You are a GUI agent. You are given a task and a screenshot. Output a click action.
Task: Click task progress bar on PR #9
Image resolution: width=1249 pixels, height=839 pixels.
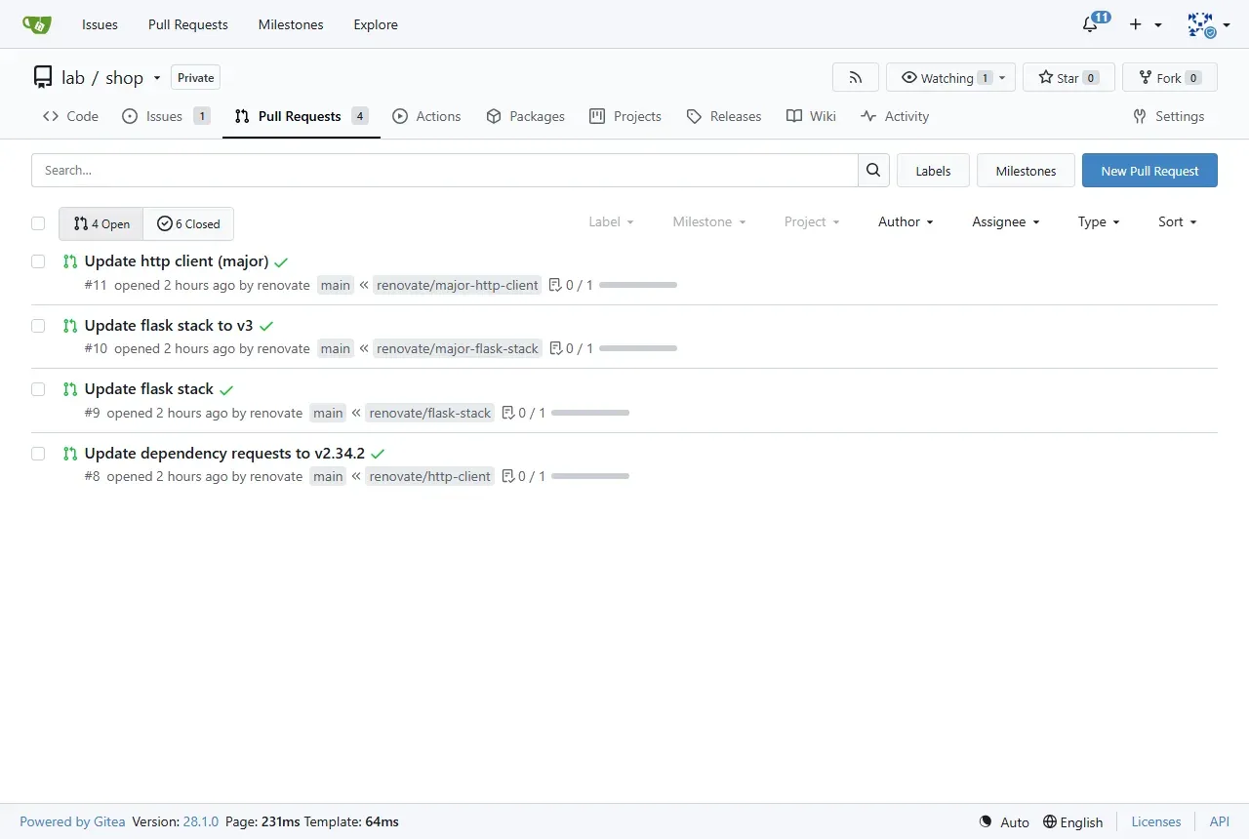click(590, 413)
